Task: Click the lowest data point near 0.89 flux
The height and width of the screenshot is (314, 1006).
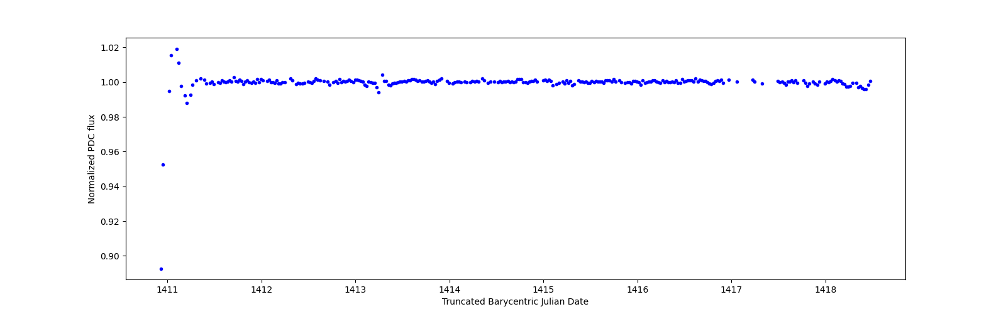Action: [x=161, y=269]
